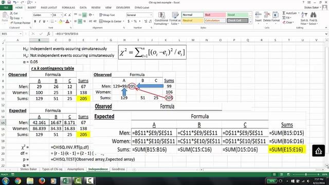Switch to the PAGE LAYOUT ribbon tab
Viewport: 329px width, 185px height.
tap(49, 8)
